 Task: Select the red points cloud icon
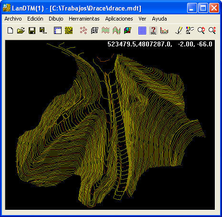point(84,31)
